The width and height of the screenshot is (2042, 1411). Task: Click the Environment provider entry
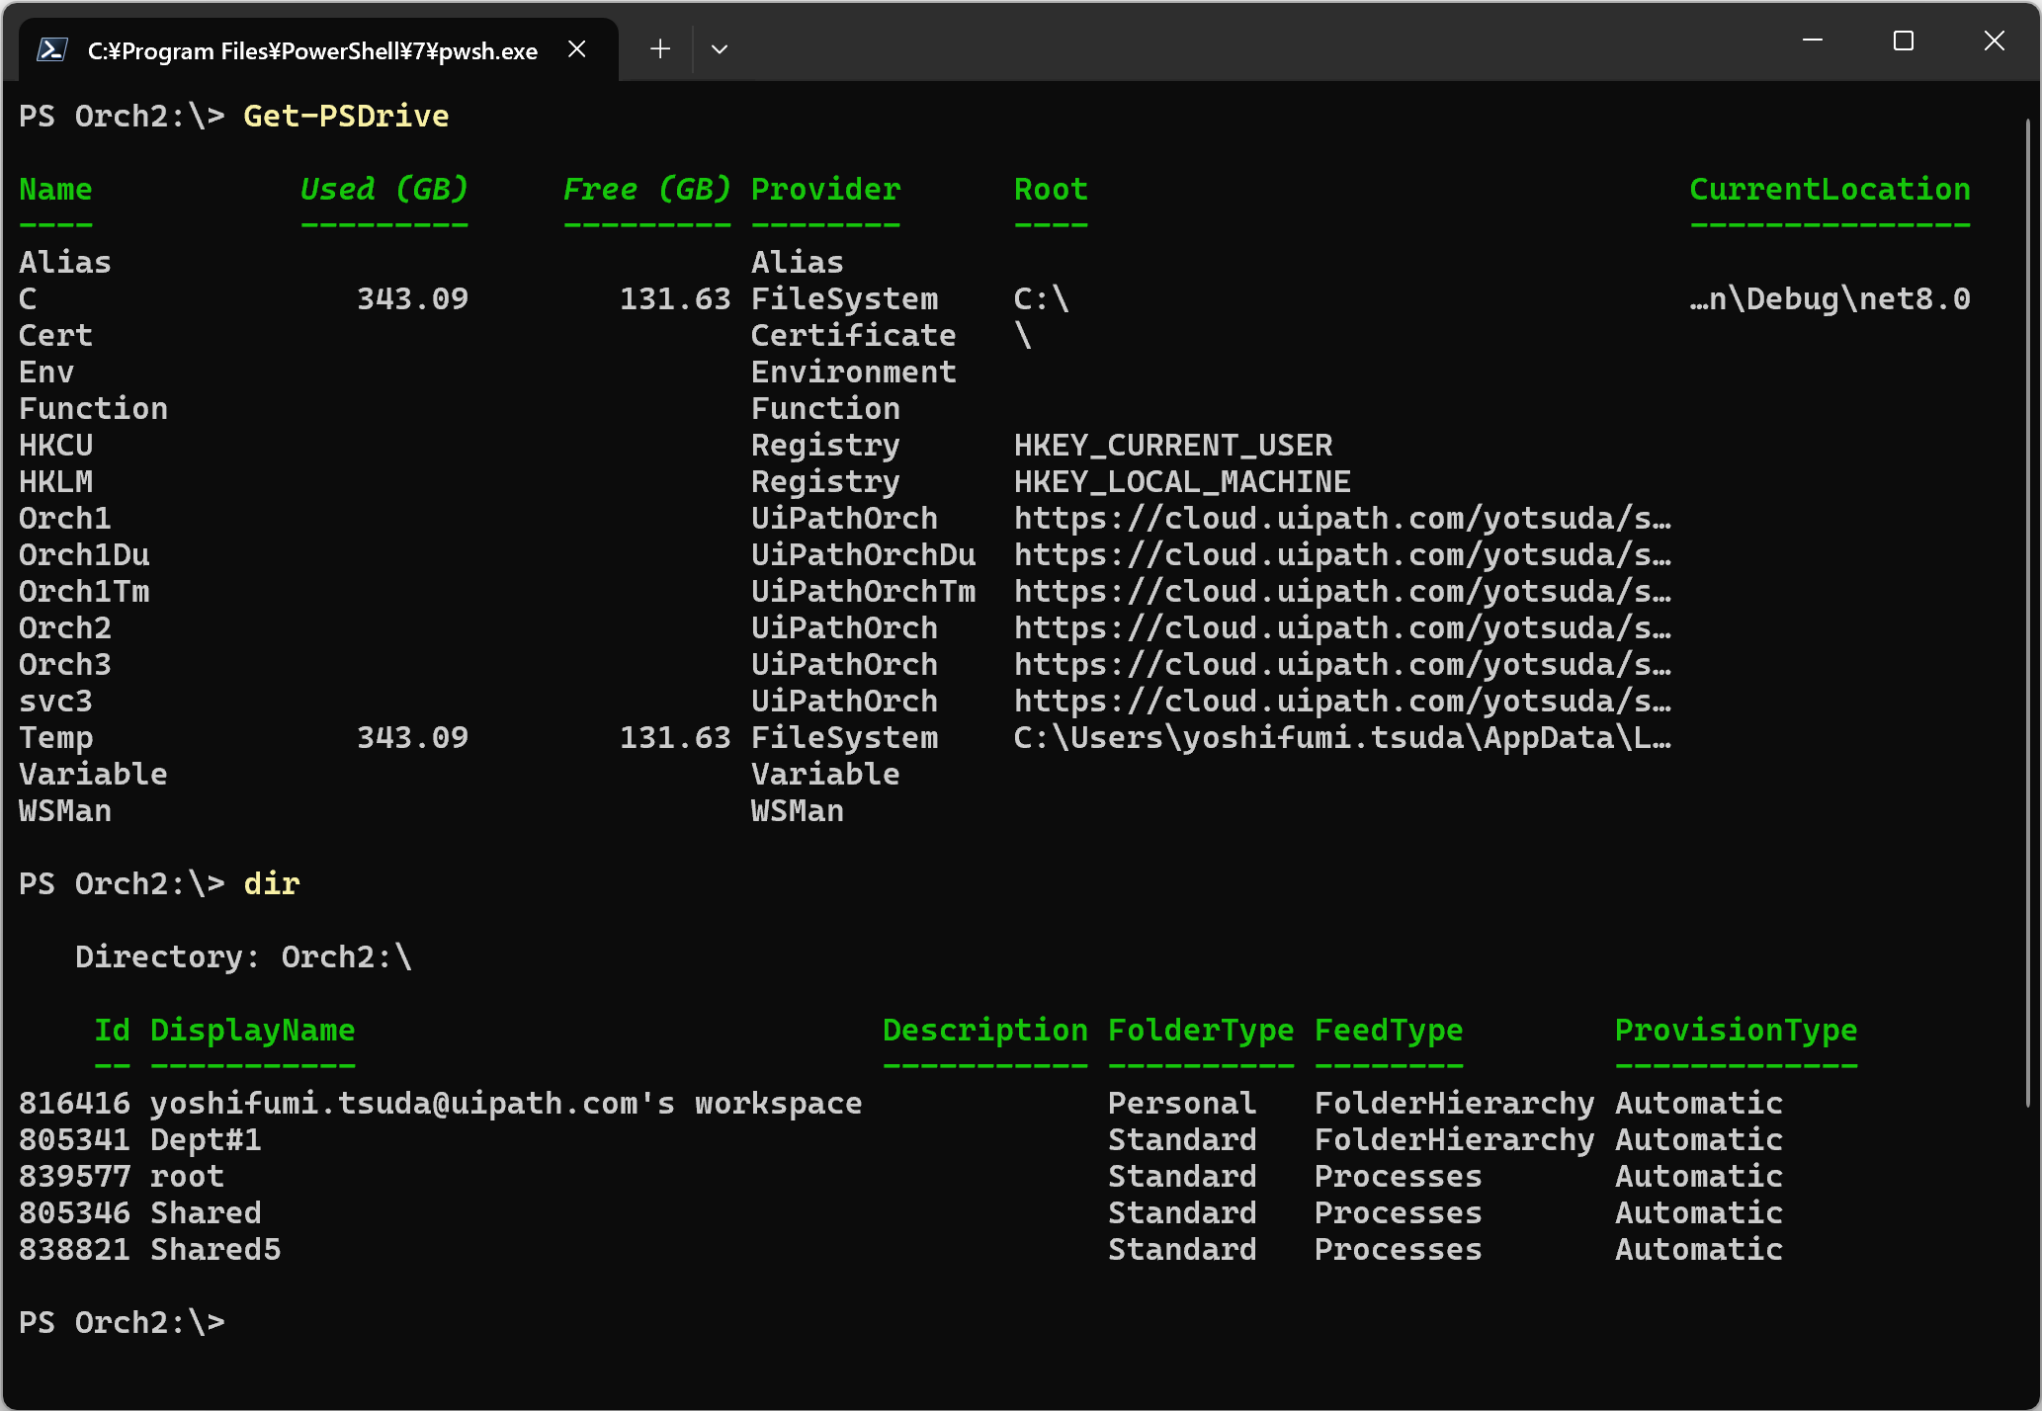point(854,372)
